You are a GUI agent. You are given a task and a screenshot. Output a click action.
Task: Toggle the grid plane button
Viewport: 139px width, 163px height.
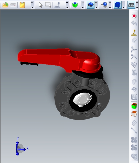pyautogui.click(x=131, y=5)
